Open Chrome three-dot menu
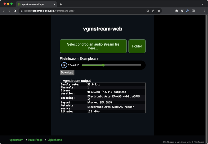208x144 pixels. point(204,11)
